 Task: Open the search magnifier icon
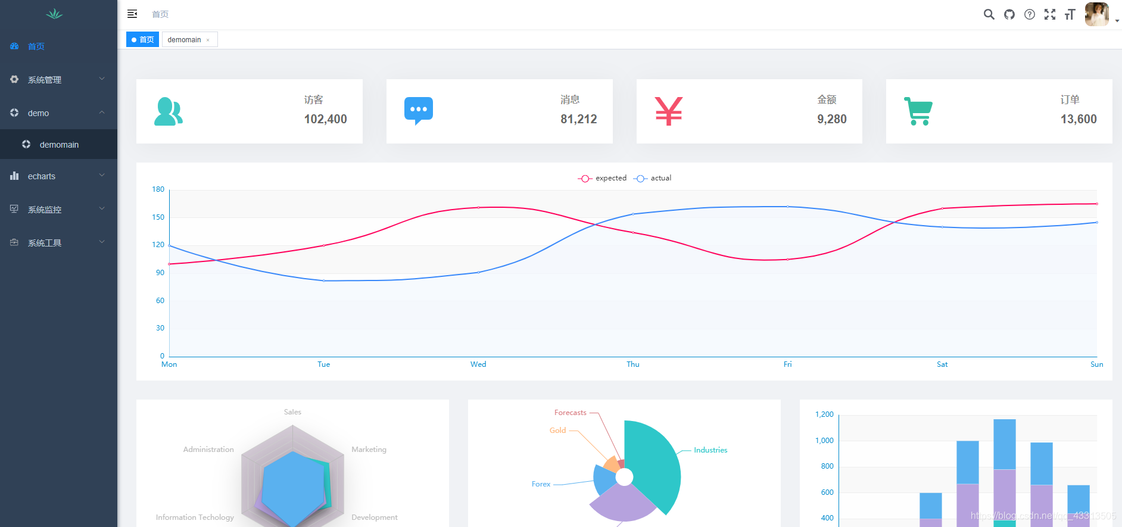989,14
